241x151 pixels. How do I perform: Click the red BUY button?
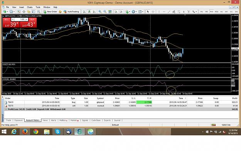32,20
